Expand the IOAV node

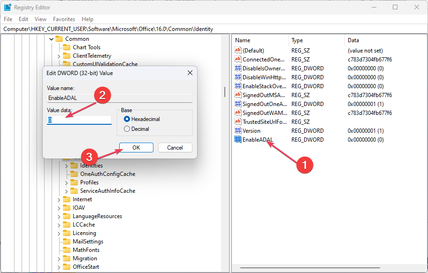click(x=59, y=208)
